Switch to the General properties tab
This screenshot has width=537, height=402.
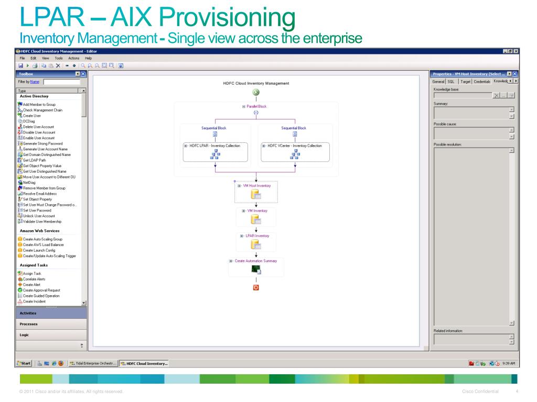click(438, 82)
